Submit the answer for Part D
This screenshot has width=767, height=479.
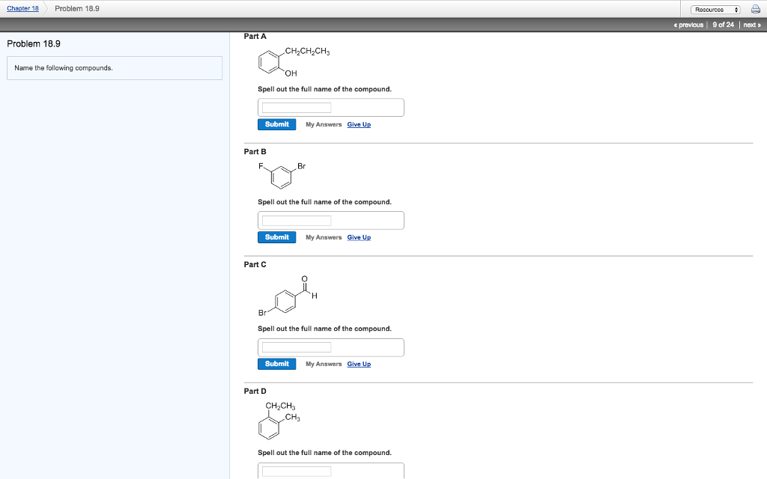[x=276, y=478]
